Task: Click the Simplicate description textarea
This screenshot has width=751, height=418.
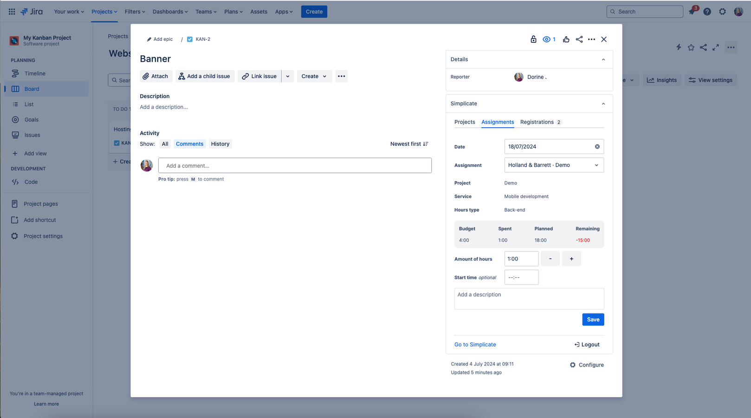Action: 529,299
